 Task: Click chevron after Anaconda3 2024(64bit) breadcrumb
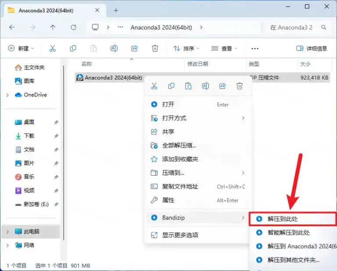click(x=201, y=27)
